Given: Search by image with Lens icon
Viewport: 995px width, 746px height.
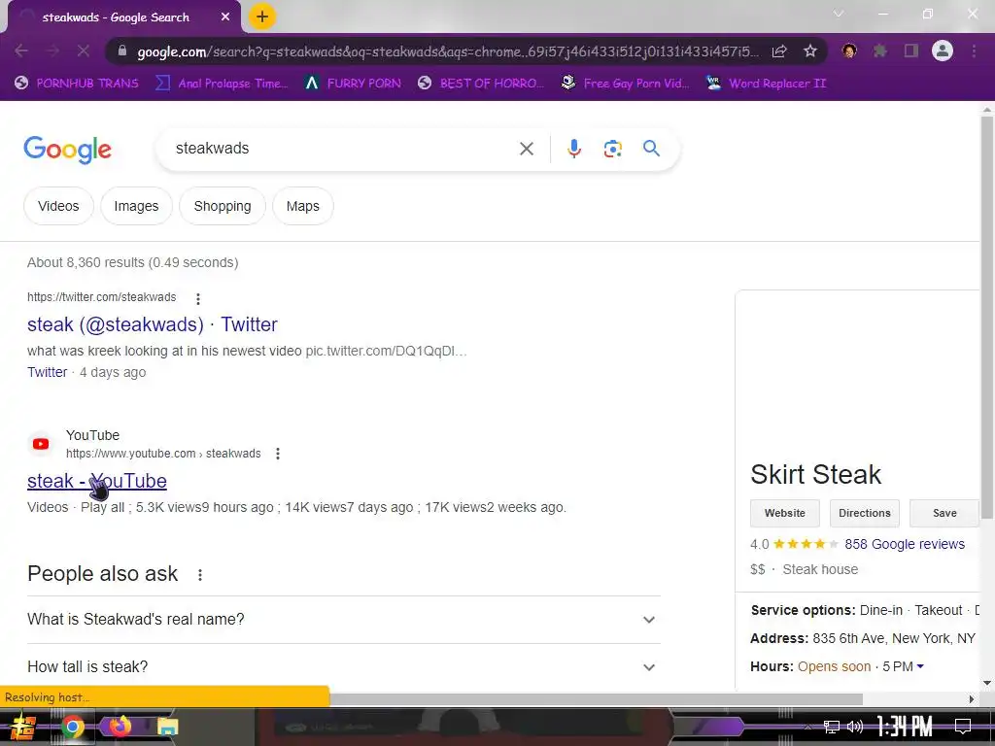Looking at the screenshot, I should coord(612,149).
